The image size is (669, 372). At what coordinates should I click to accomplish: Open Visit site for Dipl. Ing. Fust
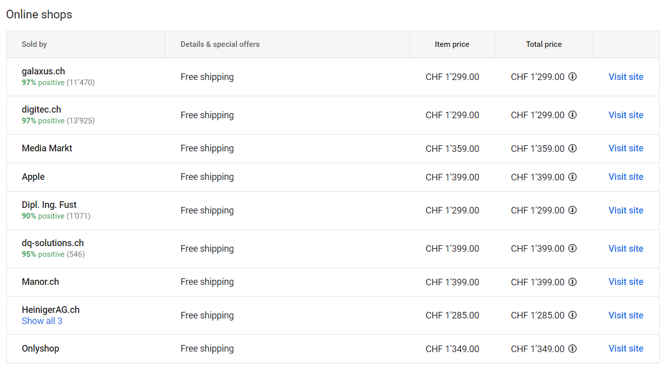click(626, 210)
